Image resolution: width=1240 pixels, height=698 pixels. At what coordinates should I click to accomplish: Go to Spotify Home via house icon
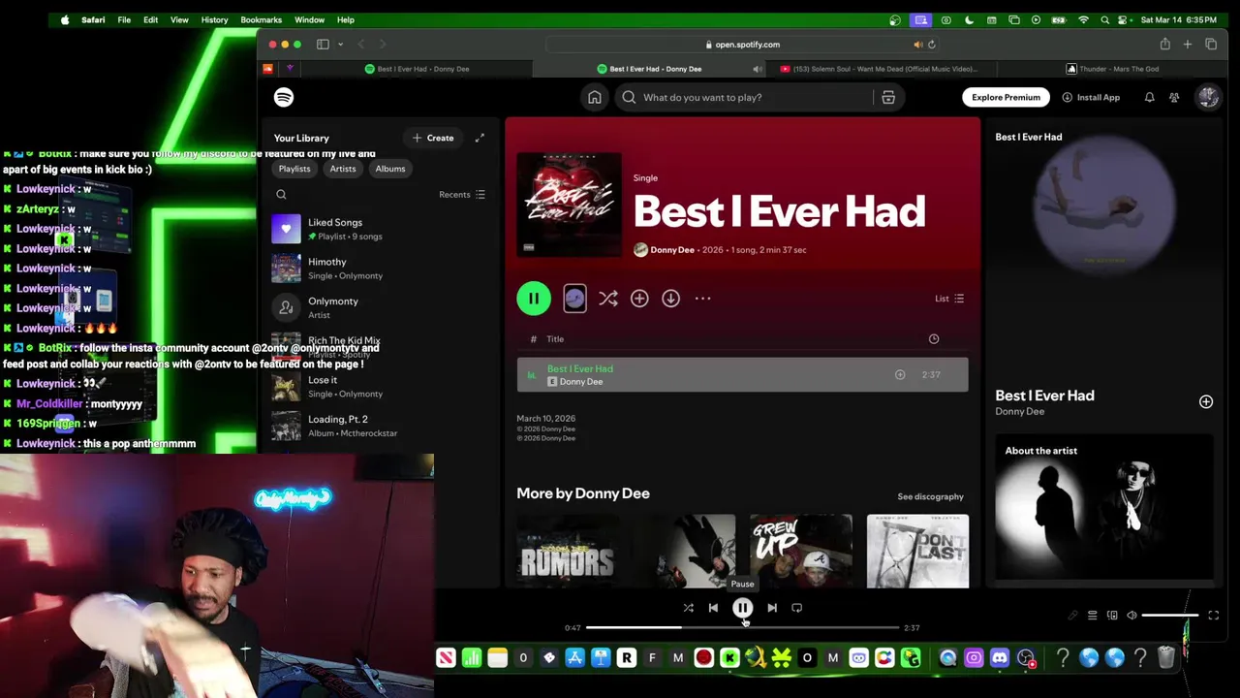point(594,97)
